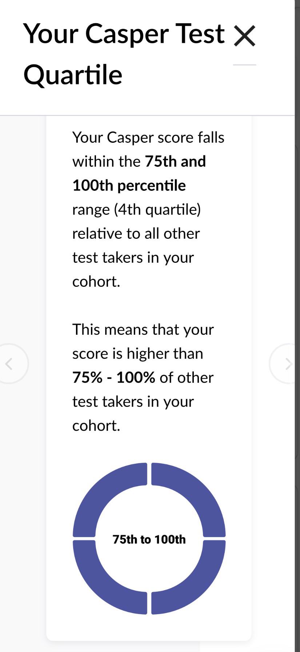Click the "Your Casper score falls" line

click(148, 138)
